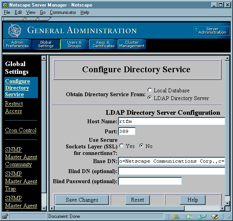Select Yes for SSL connections

coord(122,146)
